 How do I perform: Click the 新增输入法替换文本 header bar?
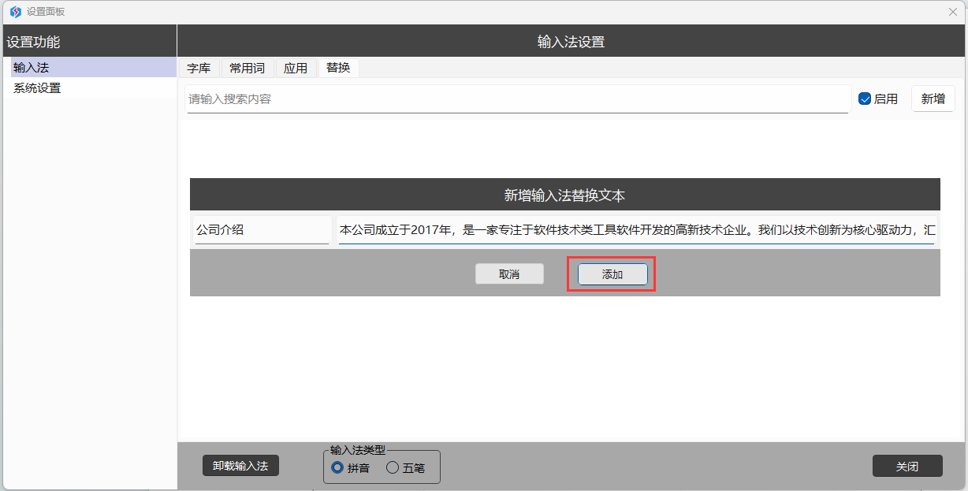[x=564, y=195]
